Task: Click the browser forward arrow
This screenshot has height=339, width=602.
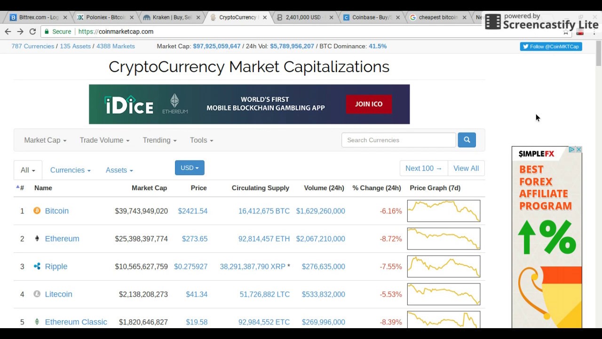Action: pyautogui.click(x=20, y=32)
